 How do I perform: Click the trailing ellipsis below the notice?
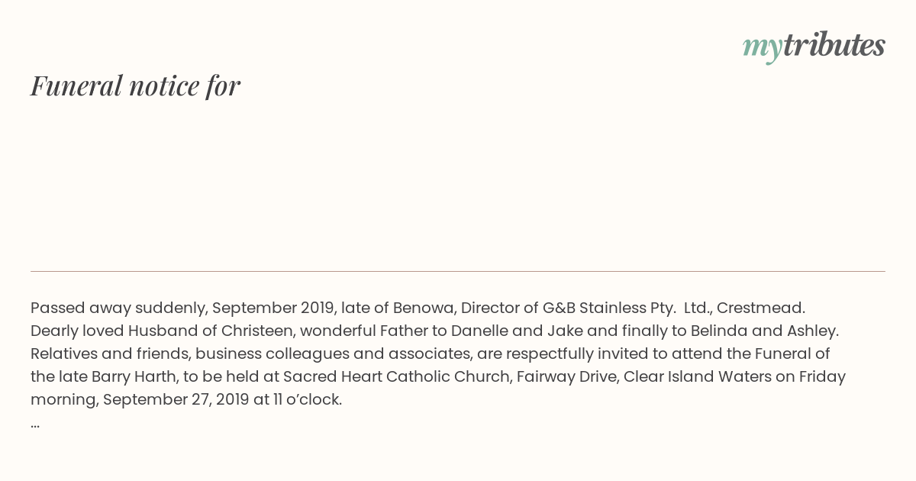[x=35, y=424]
